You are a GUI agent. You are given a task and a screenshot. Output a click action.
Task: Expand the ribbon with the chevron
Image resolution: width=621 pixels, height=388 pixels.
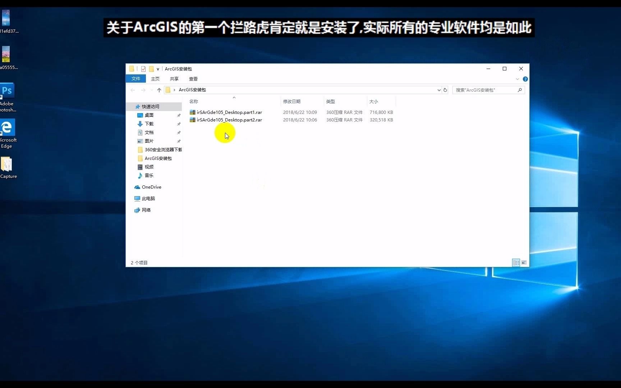click(x=517, y=79)
